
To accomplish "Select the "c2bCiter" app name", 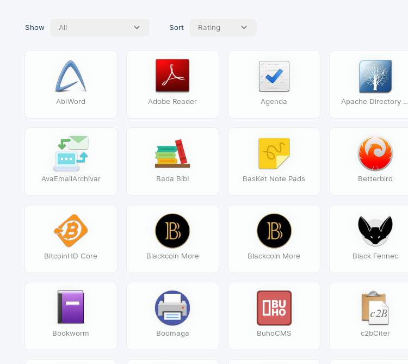I will tap(375, 334).
